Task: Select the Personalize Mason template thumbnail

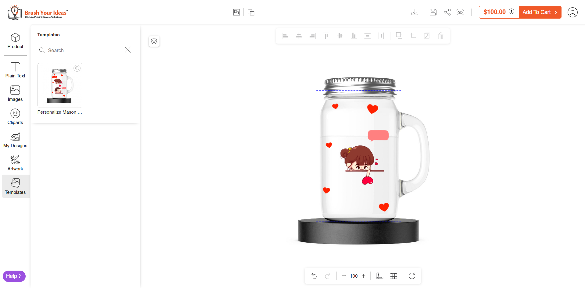Action: tap(60, 85)
